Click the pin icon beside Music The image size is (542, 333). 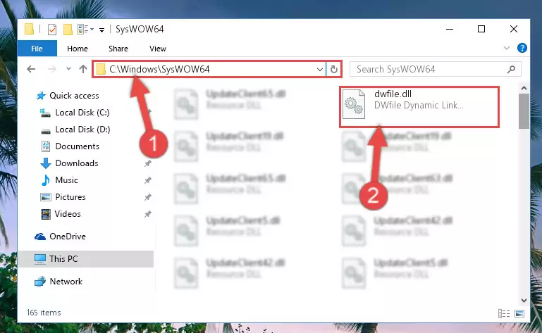(x=147, y=180)
